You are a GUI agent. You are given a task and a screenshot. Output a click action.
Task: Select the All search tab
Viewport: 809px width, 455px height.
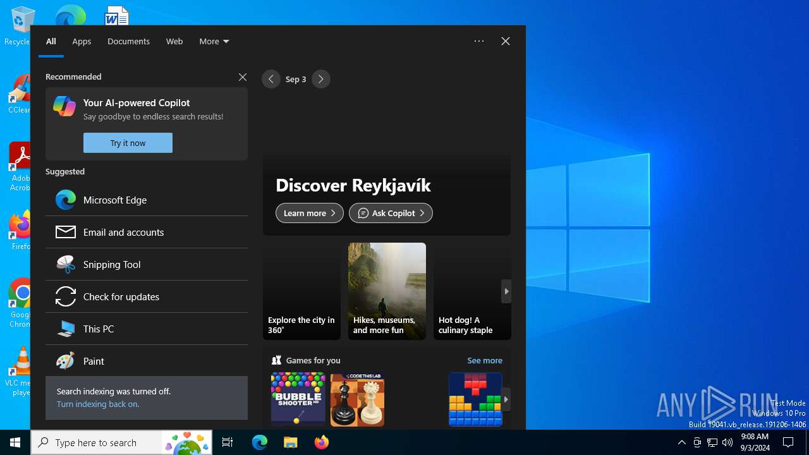point(51,41)
